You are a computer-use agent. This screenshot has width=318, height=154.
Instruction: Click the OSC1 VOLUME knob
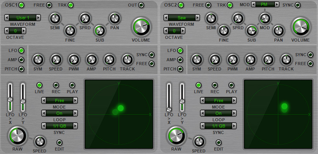pos(142,27)
